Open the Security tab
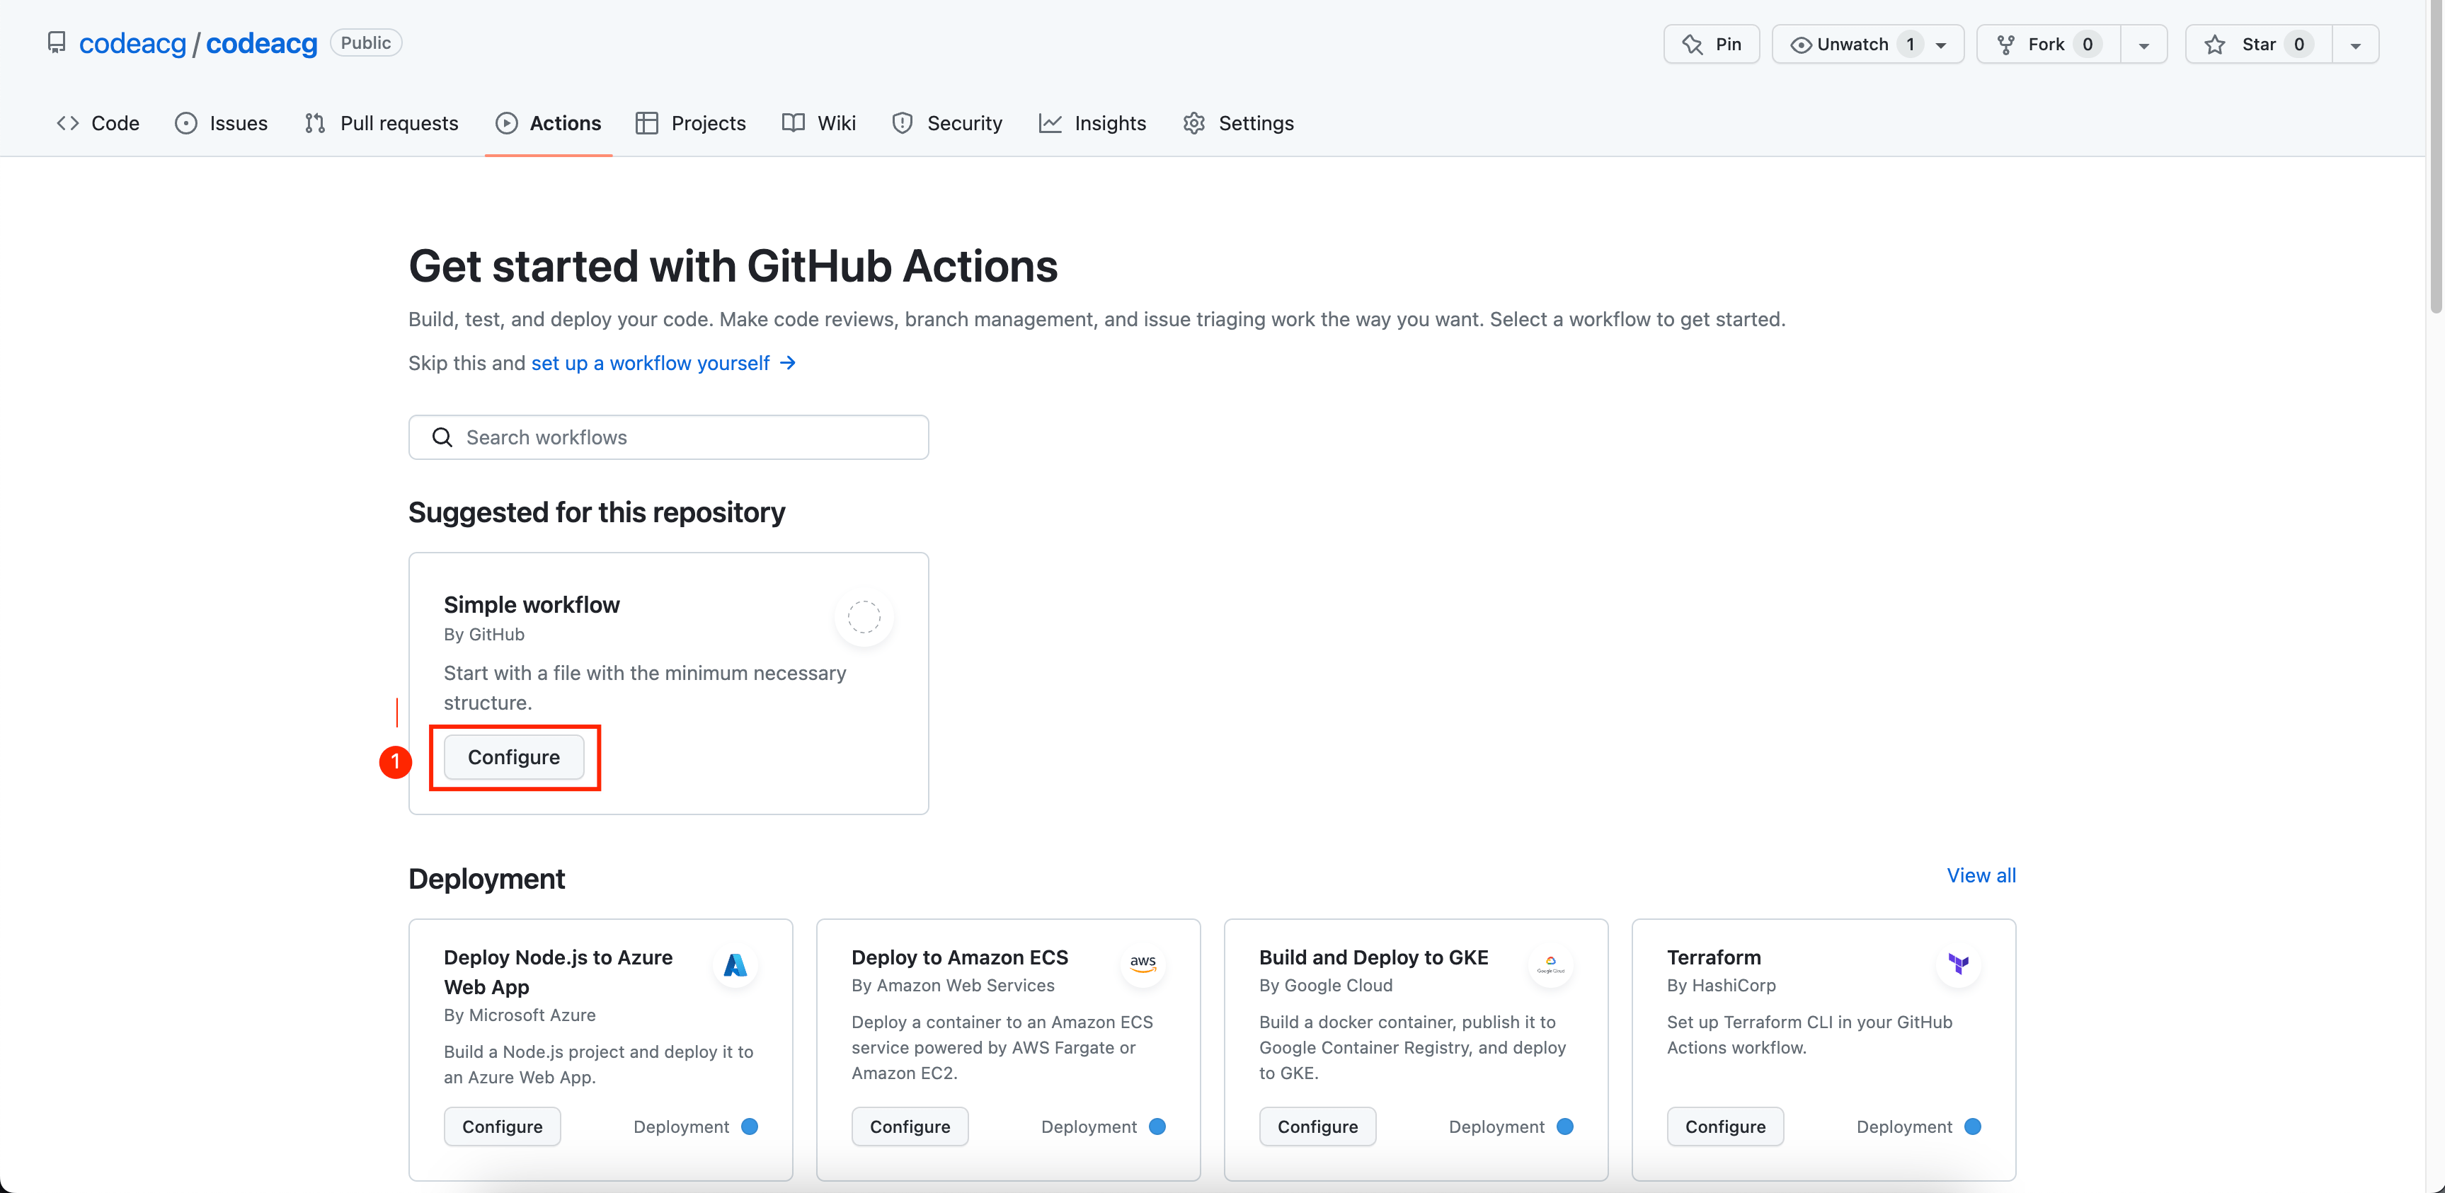The height and width of the screenshot is (1193, 2445). click(947, 123)
